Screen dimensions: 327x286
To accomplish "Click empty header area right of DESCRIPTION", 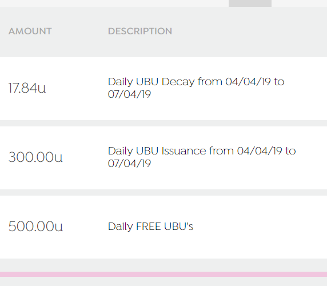I will [x=249, y=31].
